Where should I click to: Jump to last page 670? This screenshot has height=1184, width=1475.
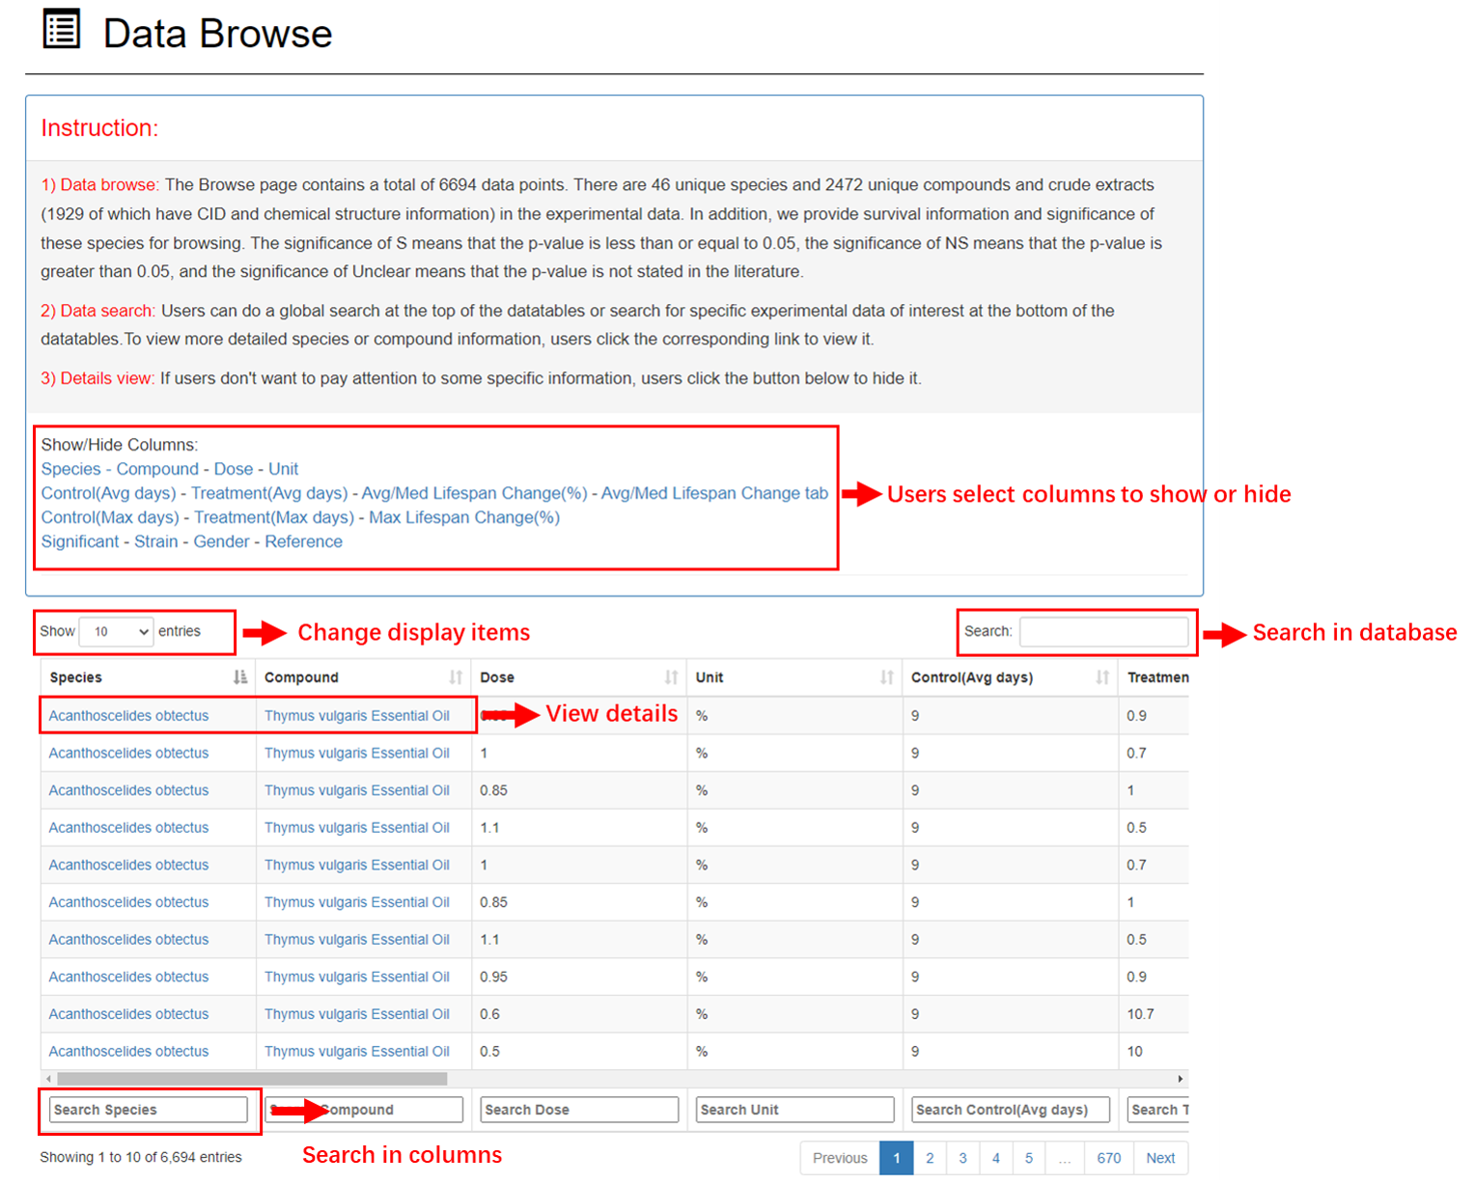(x=1108, y=1158)
